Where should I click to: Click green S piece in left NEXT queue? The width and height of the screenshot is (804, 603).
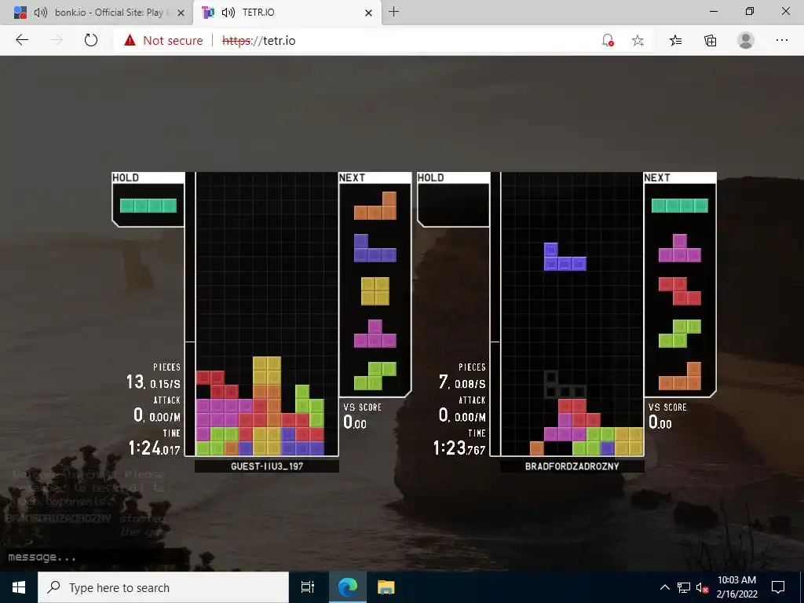[x=375, y=376]
